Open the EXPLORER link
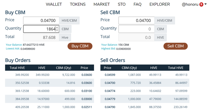This screenshot has width=207, height=110. pos(160,4)
